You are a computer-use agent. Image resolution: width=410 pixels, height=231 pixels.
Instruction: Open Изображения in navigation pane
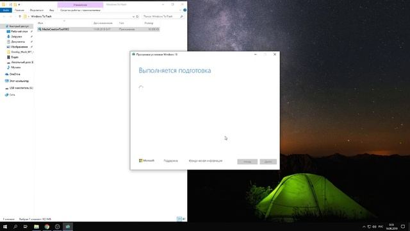point(19,47)
